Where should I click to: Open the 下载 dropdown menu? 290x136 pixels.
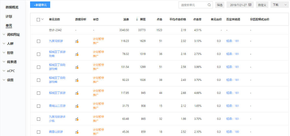[x=279, y=5]
